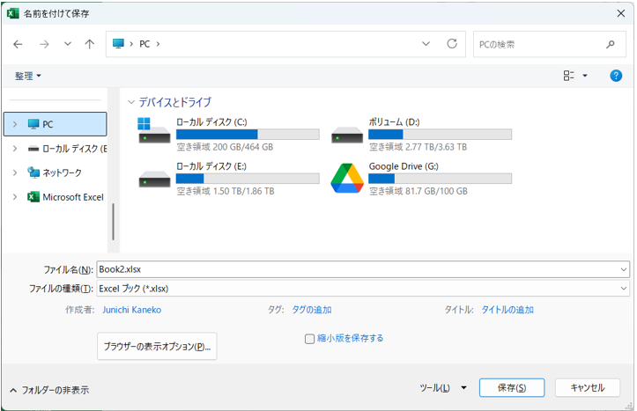This screenshot has width=637, height=411.
Task: Open recent locations chevron next to forward arrow
Action: [x=68, y=44]
